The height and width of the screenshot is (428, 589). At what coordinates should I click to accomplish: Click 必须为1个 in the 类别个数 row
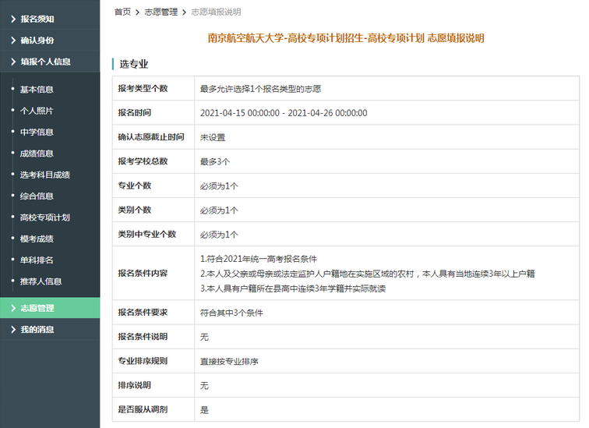(x=219, y=210)
